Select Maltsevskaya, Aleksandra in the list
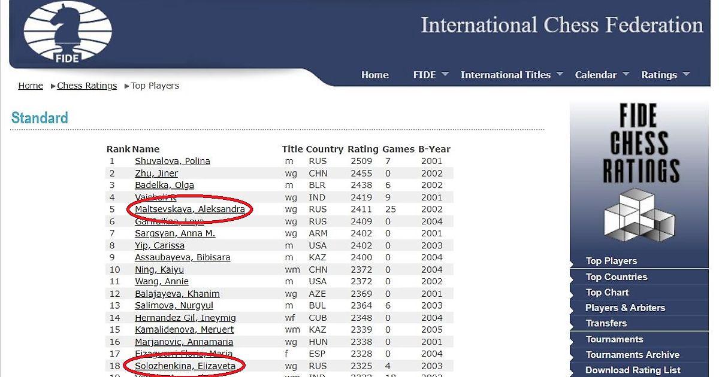 [x=189, y=209]
